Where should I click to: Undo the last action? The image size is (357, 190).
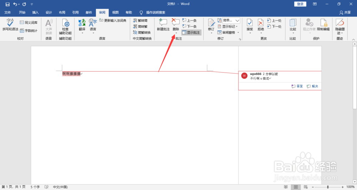[15, 4]
